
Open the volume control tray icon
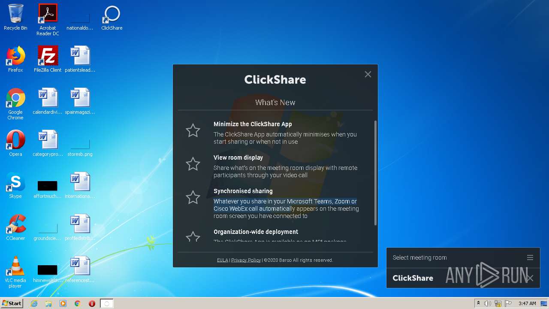pos(488,303)
